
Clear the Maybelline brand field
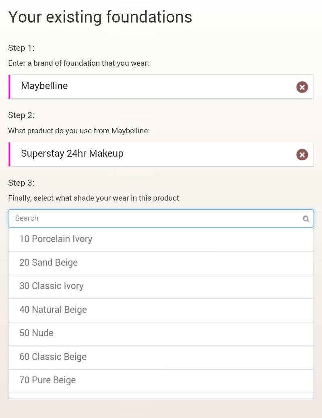click(302, 87)
